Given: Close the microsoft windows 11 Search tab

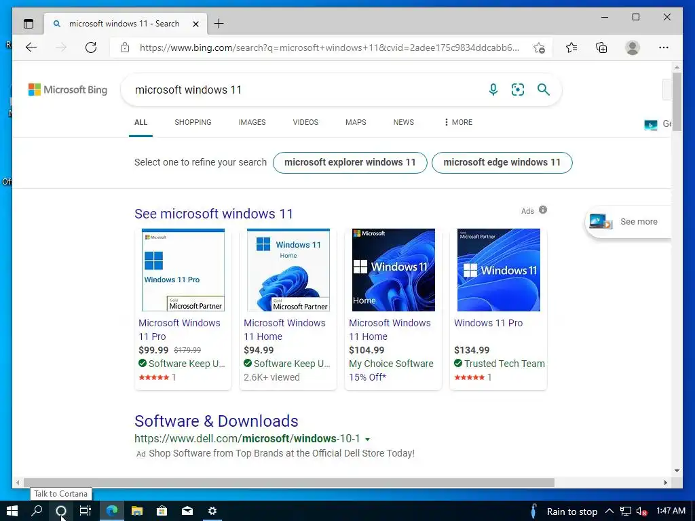Looking at the screenshot, I should [x=195, y=24].
